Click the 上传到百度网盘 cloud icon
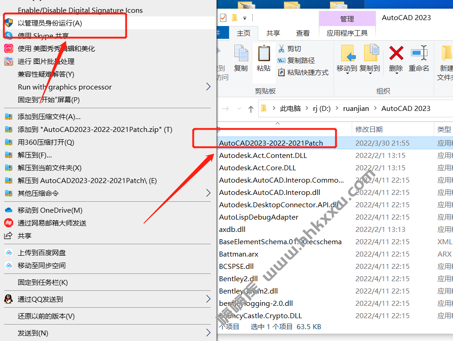This screenshot has width=453, height=341. (x=9, y=253)
